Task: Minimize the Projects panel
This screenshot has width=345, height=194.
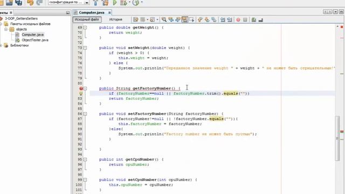Action: 68,13
